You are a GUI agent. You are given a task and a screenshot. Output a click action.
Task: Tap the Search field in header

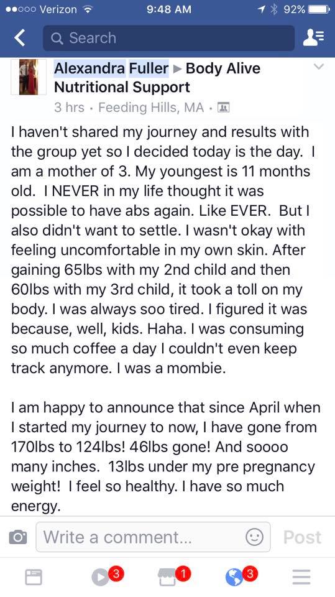pyautogui.click(x=168, y=38)
